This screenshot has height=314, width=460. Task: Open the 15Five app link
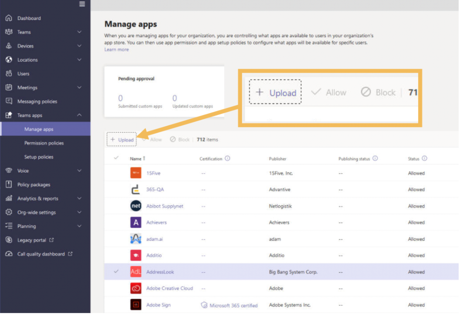click(153, 173)
